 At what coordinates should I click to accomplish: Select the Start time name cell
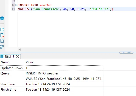(x=12, y=84)
